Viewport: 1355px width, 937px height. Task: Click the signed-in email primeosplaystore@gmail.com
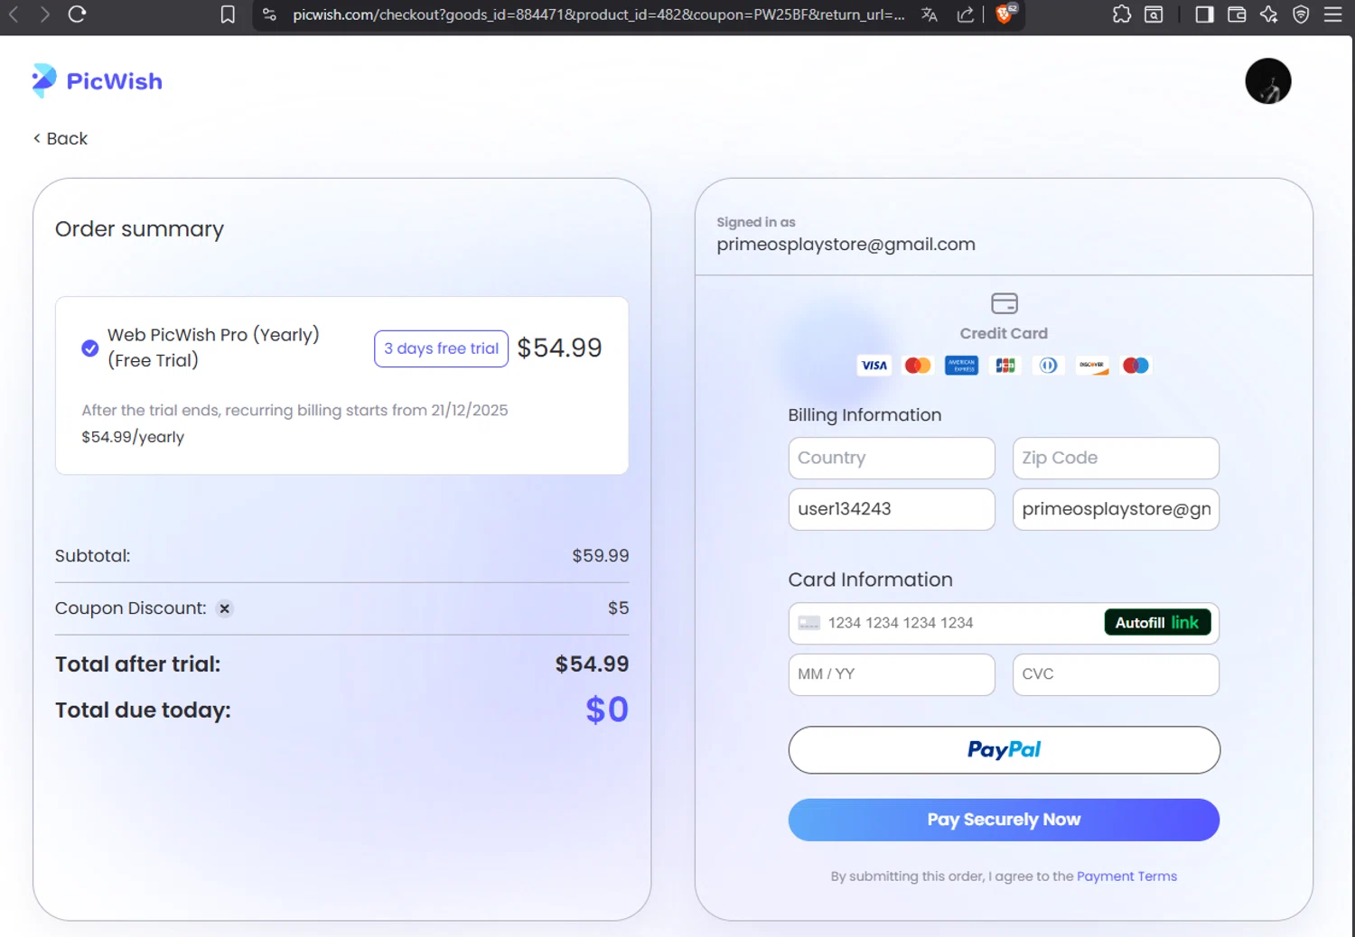click(x=846, y=245)
